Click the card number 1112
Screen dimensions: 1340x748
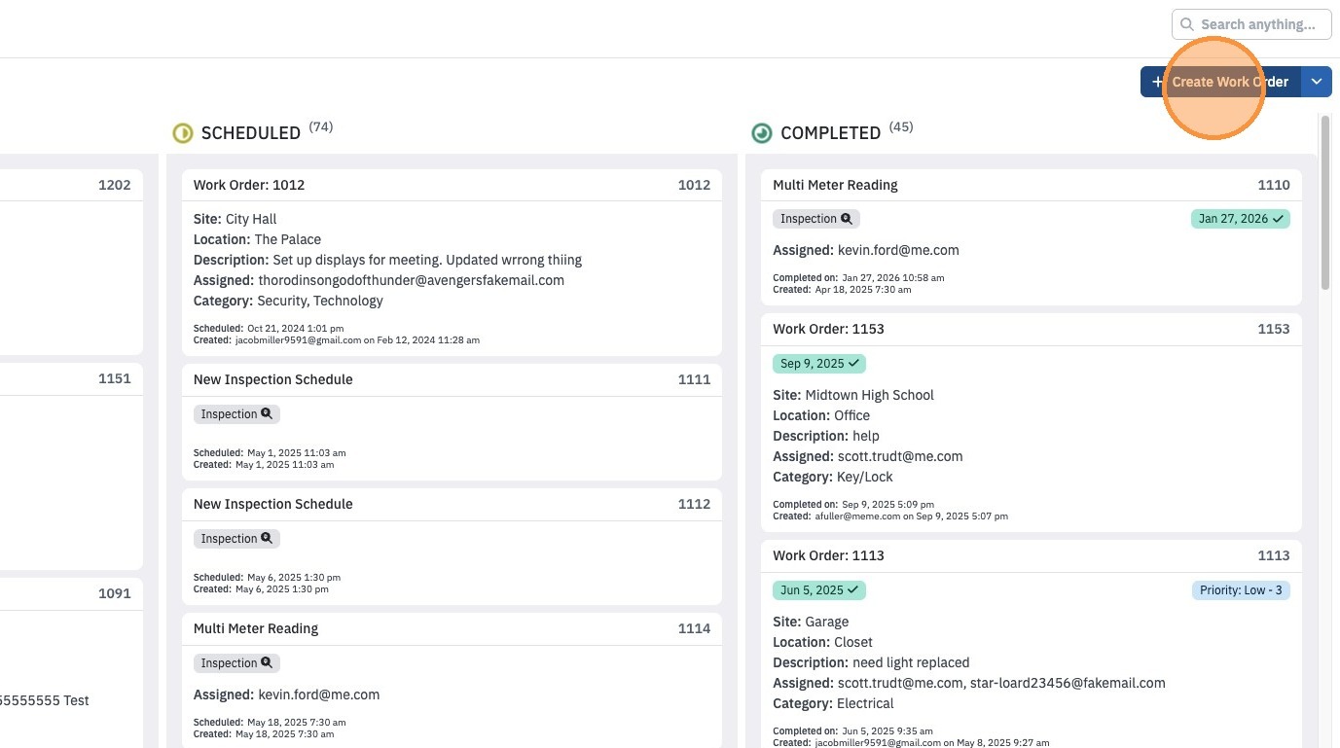tap(695, 504)
